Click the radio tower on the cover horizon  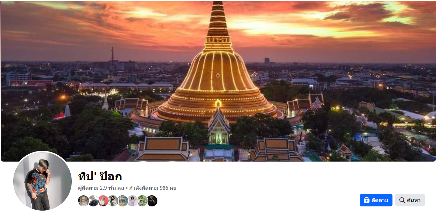pos(112,55)
